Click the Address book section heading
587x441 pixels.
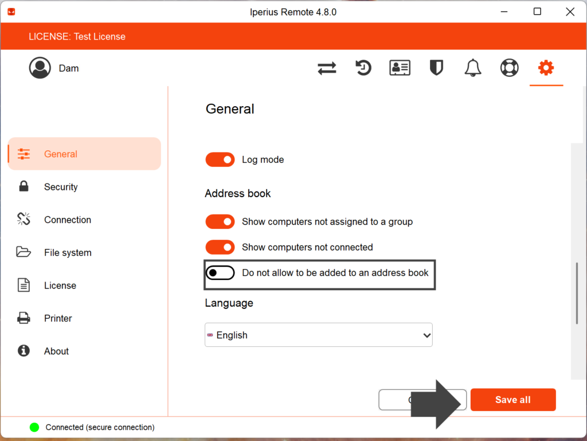[x=238, y=193]
